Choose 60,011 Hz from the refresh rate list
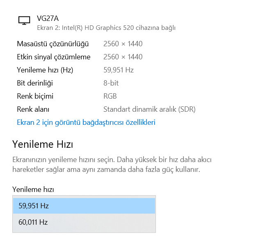The width and height of the screenshot is (270, 248). tap(84, 222)
